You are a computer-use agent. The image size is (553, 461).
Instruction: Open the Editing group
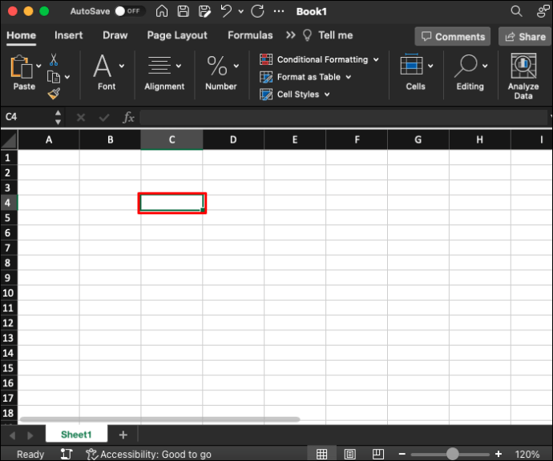click(470, 72)
